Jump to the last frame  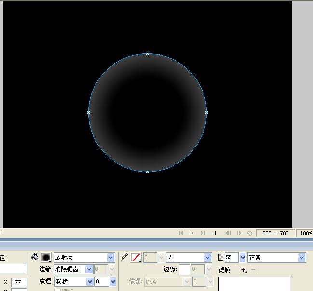tap(203, 233)
